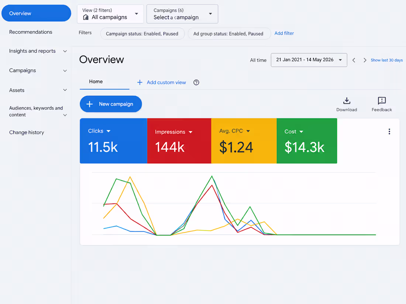Click the orange Avg. CPC line's left peak
The image size is (406, 304).
(x=130, y=177)
